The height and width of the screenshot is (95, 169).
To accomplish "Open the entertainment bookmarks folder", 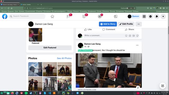I will pos(30,11).
